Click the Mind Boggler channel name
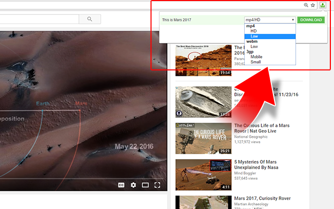 [245, 173]
